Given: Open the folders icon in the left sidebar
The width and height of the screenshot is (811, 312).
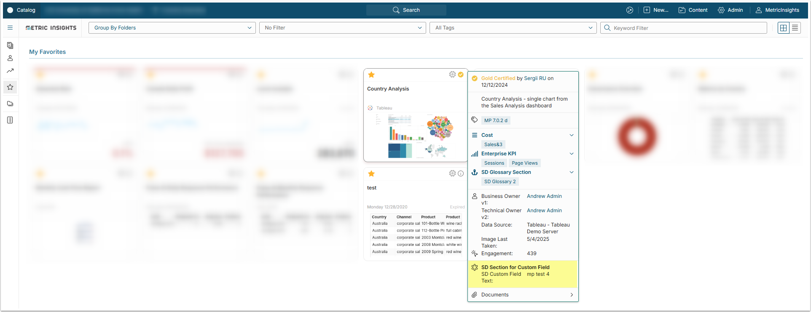Looking at the screenshot, I should (x=10, y=104).
